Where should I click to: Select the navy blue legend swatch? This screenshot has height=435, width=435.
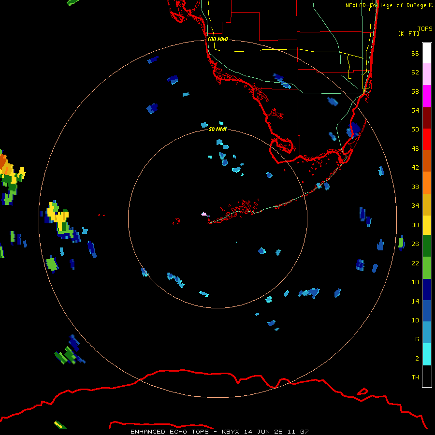tap(427, 290)
